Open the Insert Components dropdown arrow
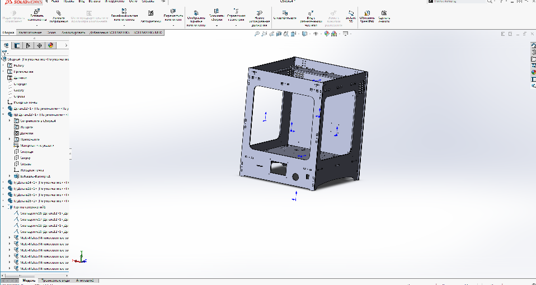This screenshot has width=536, height=285. (37, 26)
